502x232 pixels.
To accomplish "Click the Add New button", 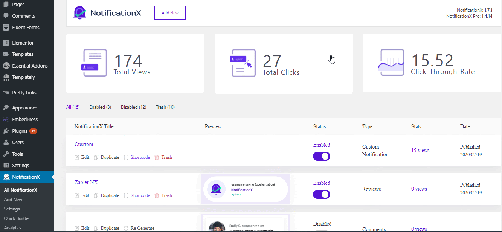I will [x=170, y=13].
